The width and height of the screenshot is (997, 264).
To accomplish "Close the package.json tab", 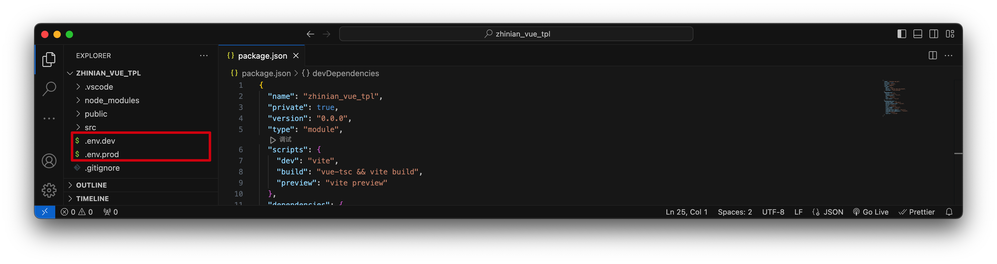I will tap(296, 56).
